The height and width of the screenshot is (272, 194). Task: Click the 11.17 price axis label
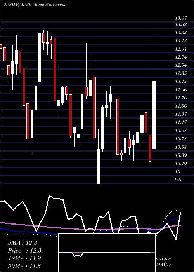click(x=181, y=122)
